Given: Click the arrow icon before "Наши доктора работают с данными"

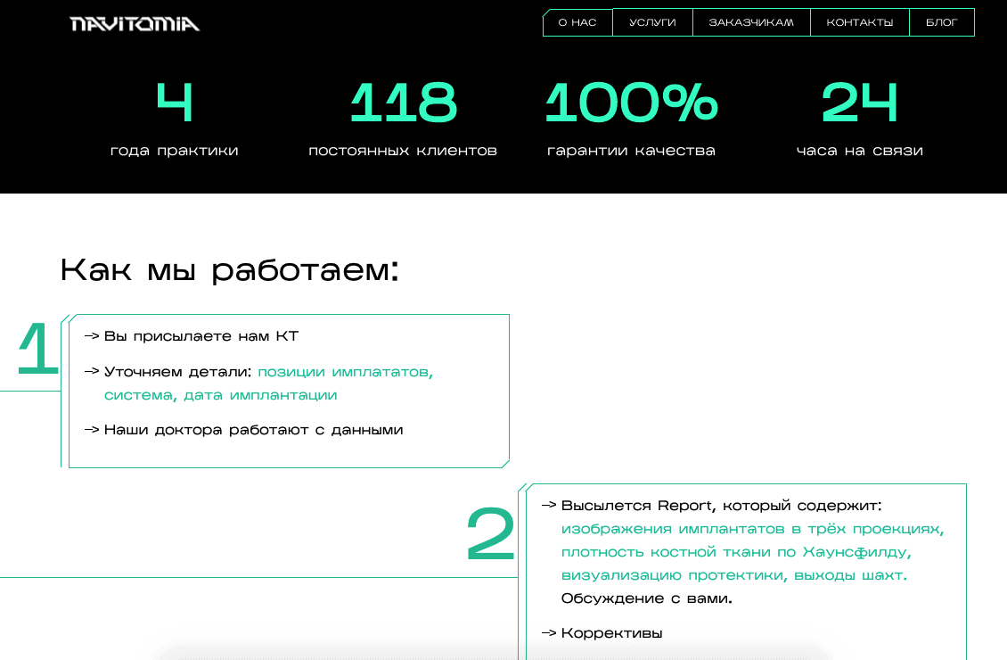Looking at the screenshot, I should pos(91,429).
